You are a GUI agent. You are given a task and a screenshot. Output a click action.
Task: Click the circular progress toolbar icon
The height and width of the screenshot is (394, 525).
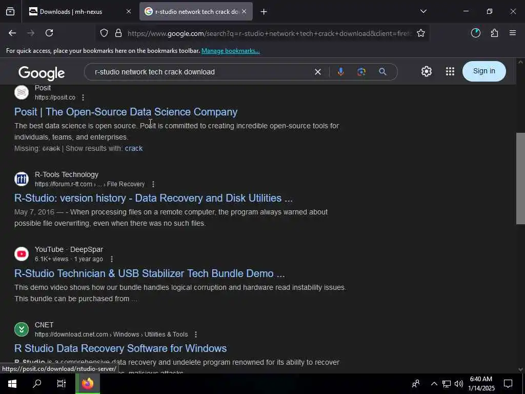pos(476,33)
